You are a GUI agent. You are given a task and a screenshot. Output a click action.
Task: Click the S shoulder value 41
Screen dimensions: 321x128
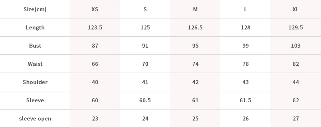point(145,82)
